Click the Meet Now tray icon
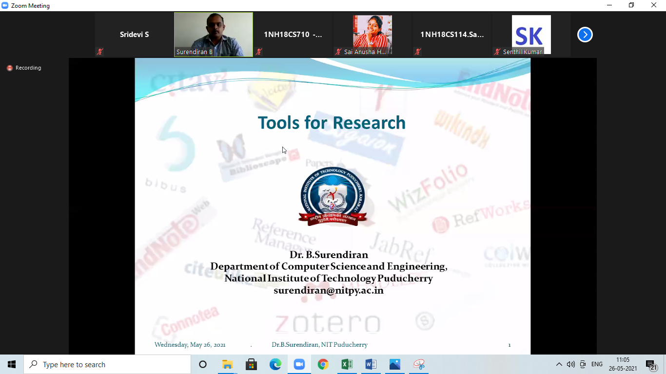Image resolution: width=666 pixels, height=374 pixels. [x=583, y=364]
